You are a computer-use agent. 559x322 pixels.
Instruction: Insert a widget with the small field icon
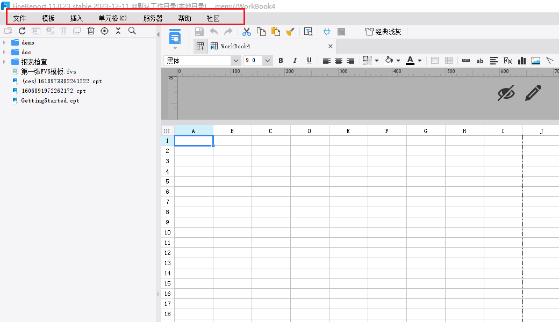click(x=466, y=61)
